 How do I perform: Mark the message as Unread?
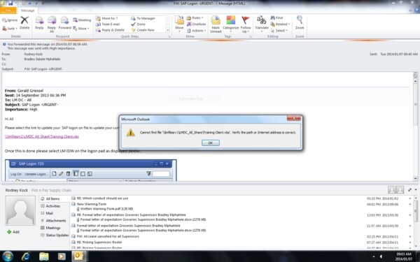[216, 24]
